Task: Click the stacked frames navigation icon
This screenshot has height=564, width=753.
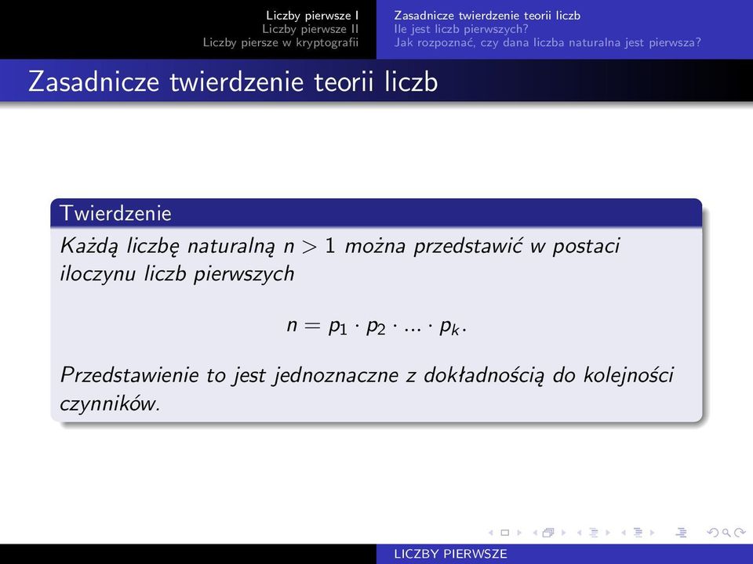Action: pyautogui.click(x=548, y=533)
